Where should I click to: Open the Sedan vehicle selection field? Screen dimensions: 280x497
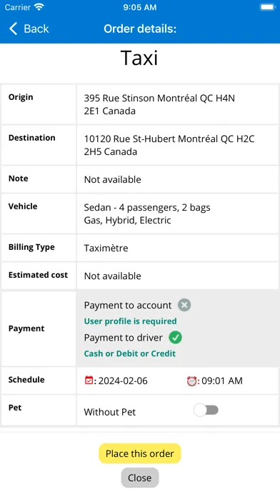click(x=178, y=214)
